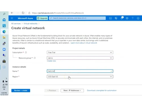Click the site lock icon in address bar
The height and width of the screenshot is (107, 142).
click(x=29, y=13)
